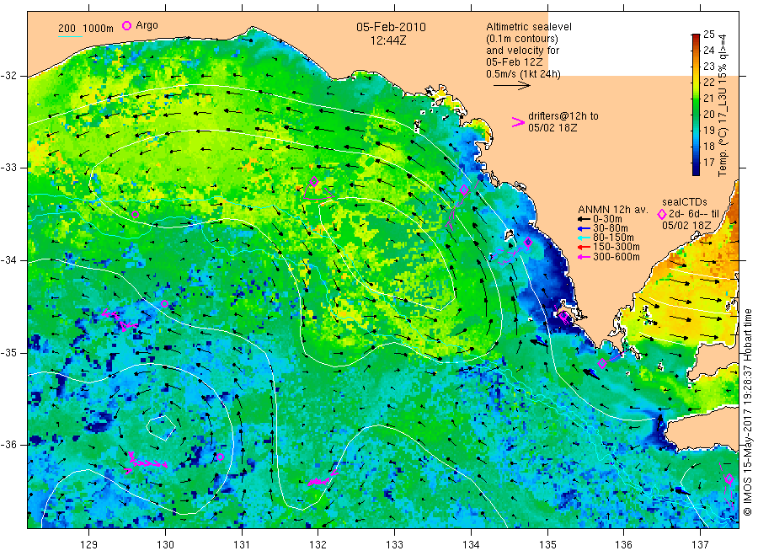Screen dimensions: 758x556
Task: Click the drifter track near 129.7E 36.2S
Action: click(x=147, y=463)
